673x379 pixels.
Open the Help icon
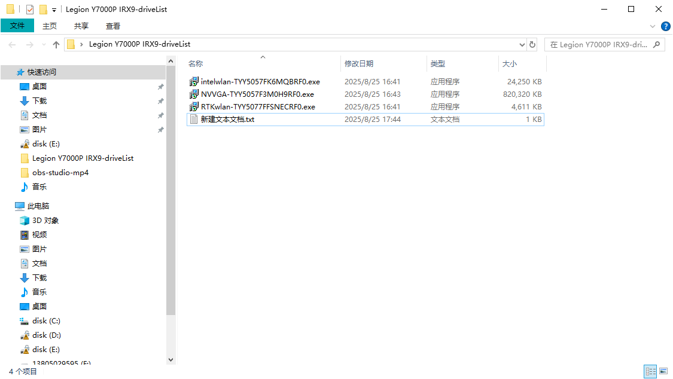coord(666,26)
